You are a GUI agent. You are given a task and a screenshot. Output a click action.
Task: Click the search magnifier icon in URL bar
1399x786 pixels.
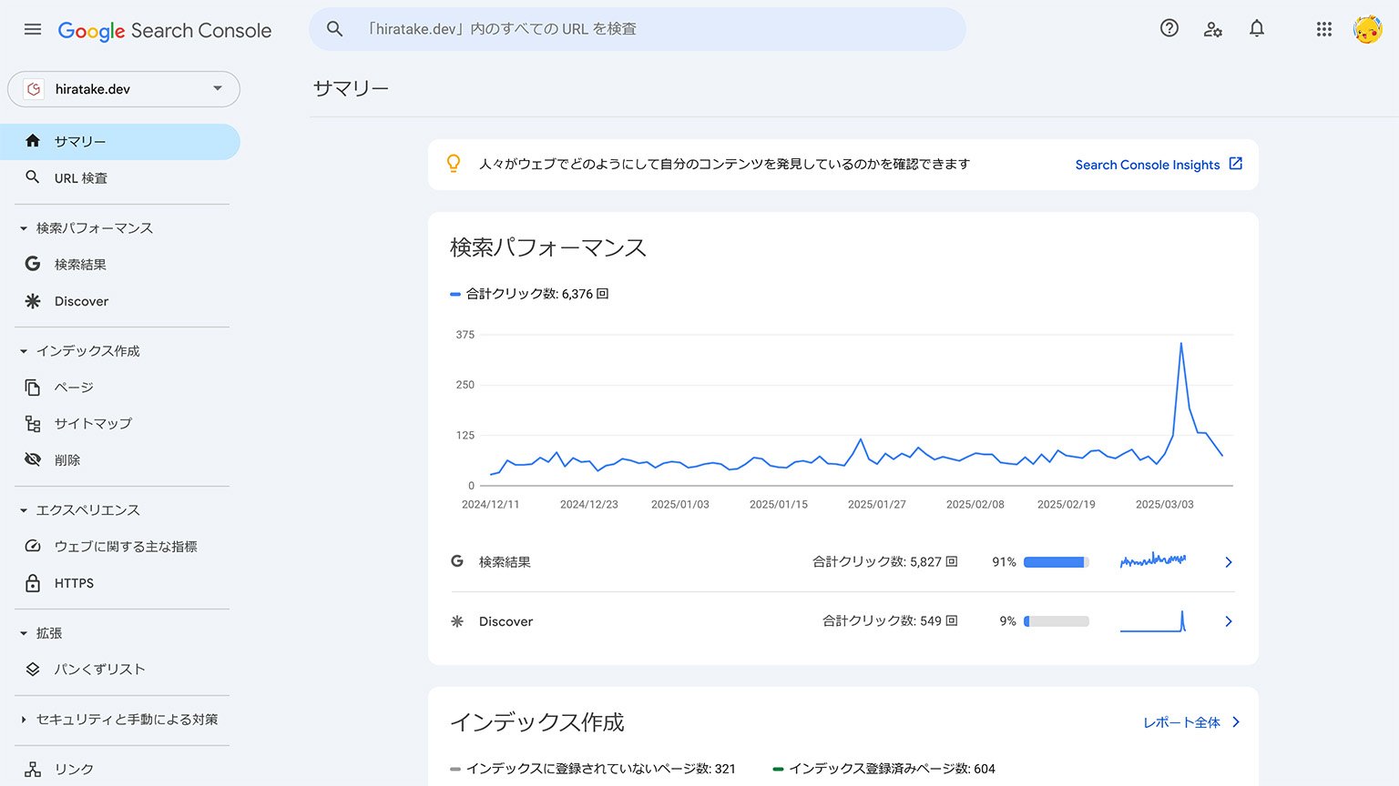pyautogui.click(x=334, y=29)
